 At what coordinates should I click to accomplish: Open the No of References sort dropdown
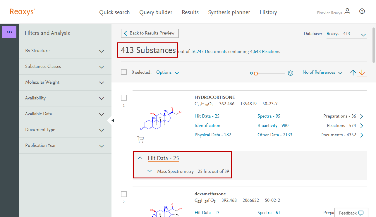click(322, 73)
